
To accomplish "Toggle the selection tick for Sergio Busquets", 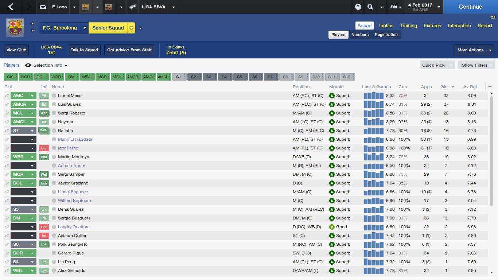I will (x=7, y=218).
